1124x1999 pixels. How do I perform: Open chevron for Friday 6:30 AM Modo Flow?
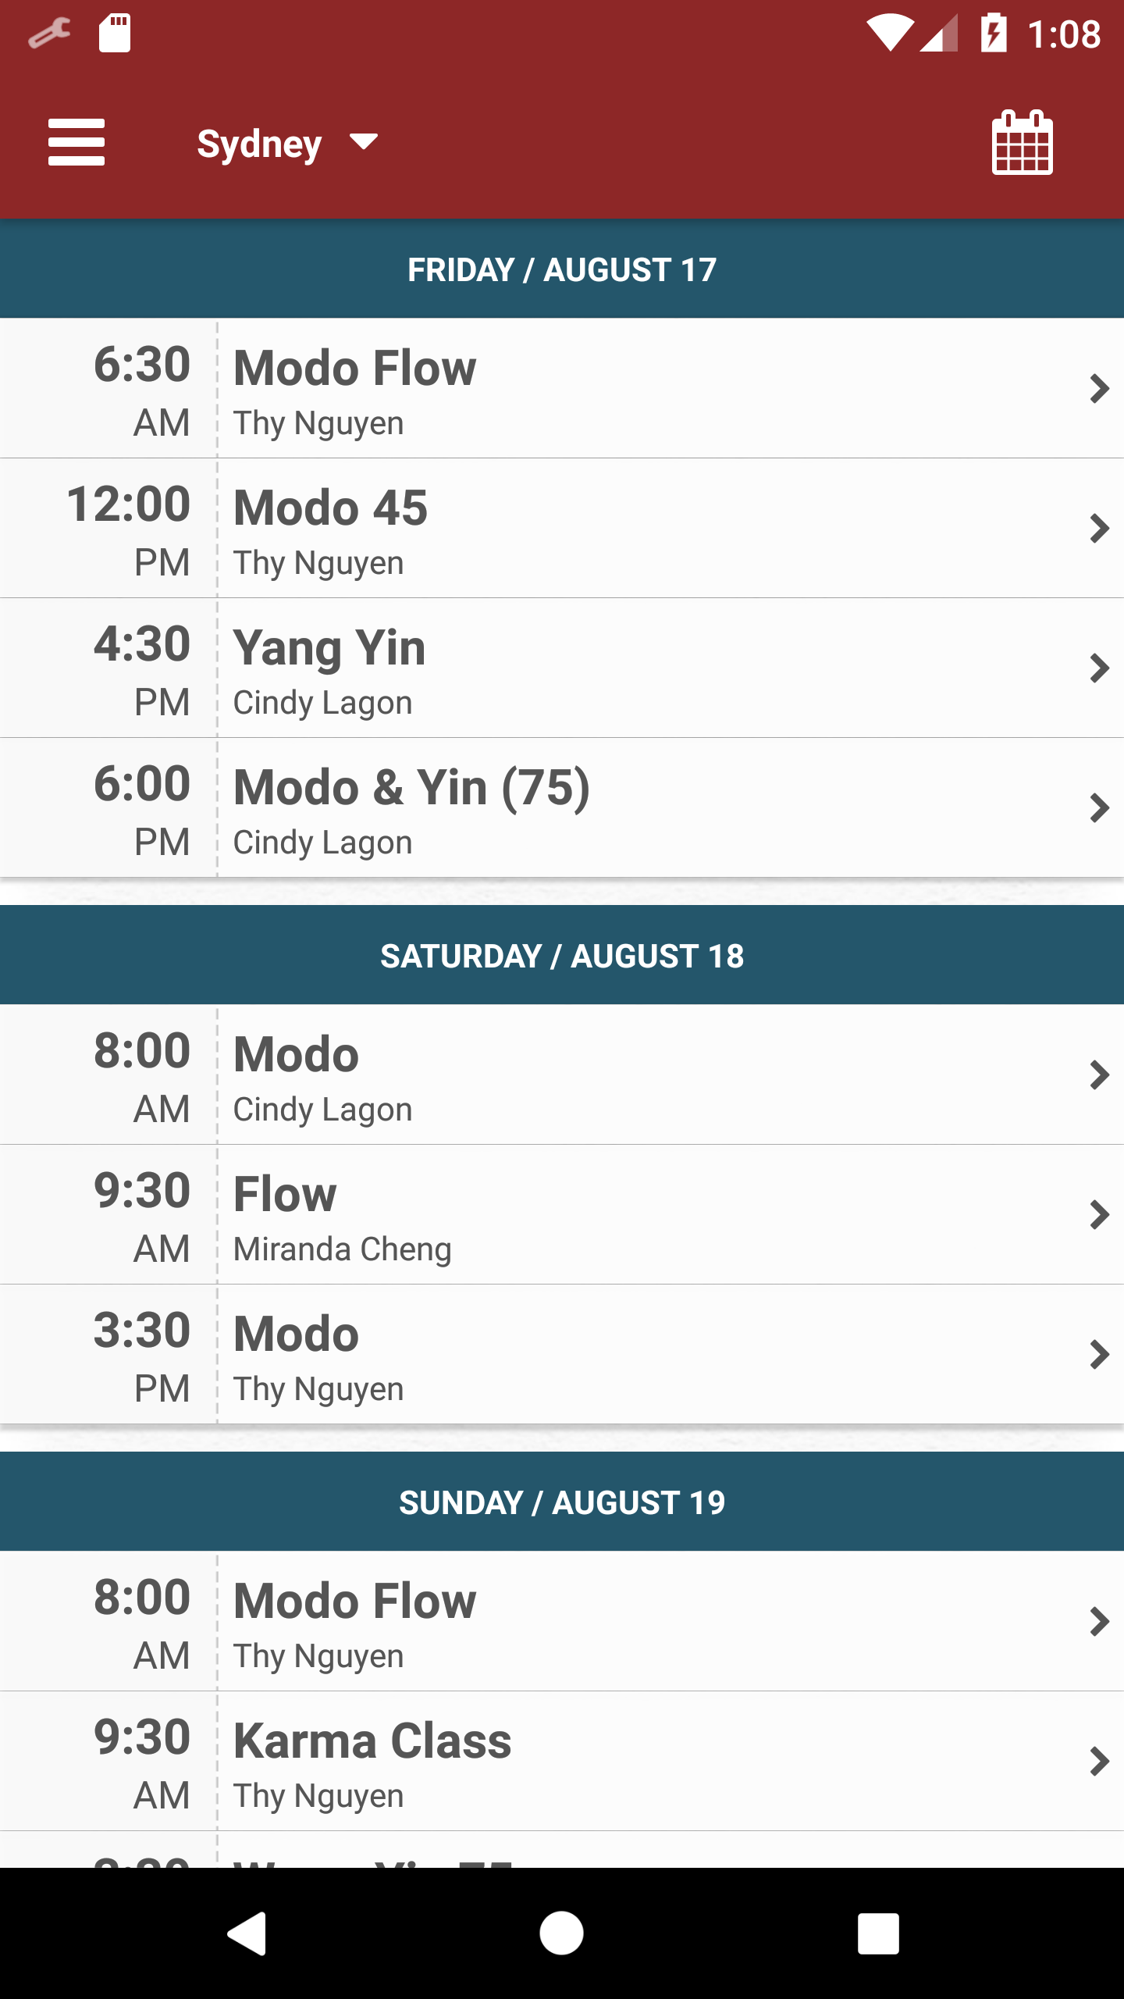pyautogui.click(x=1099, y=388)
